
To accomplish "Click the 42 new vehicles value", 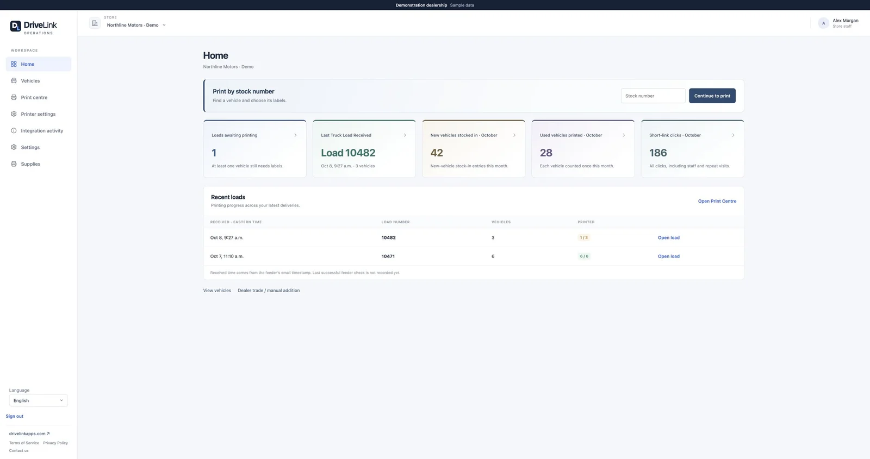I will pos(437,153).
